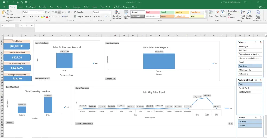
Task: Switch to the Data tab
Action: [52, 7]
